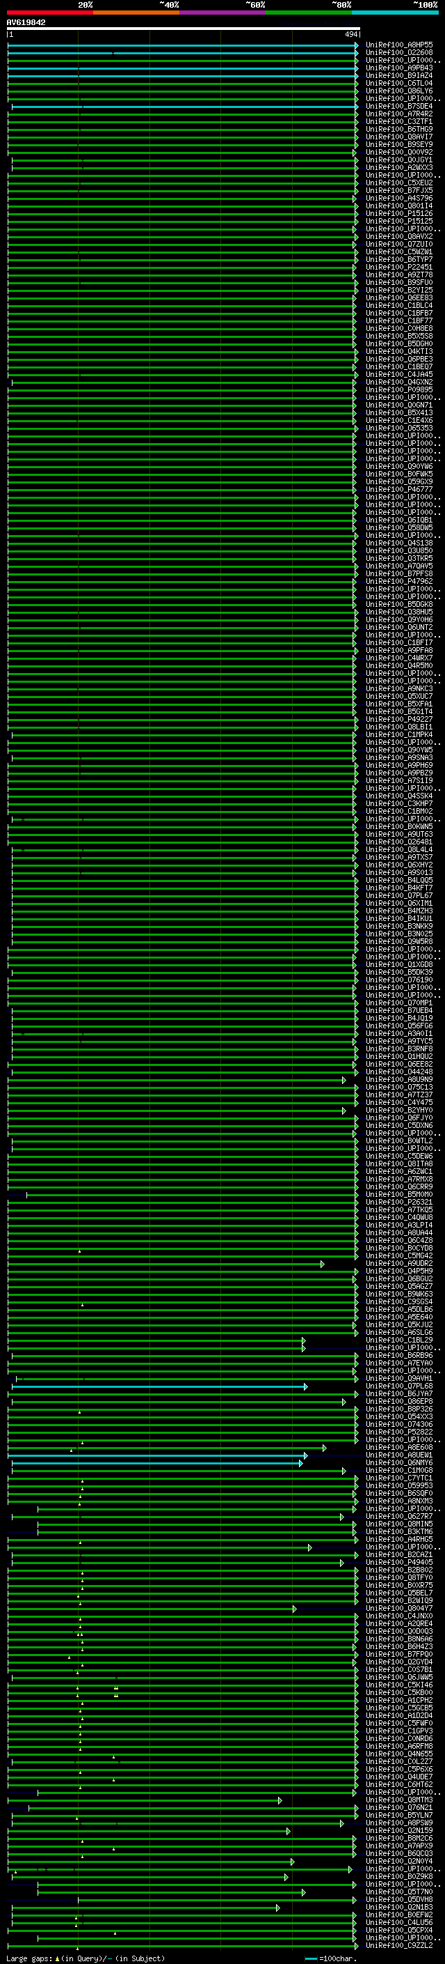
Task: Select UniRef100_A9TYC5 label
Action: click(399, 1041)
